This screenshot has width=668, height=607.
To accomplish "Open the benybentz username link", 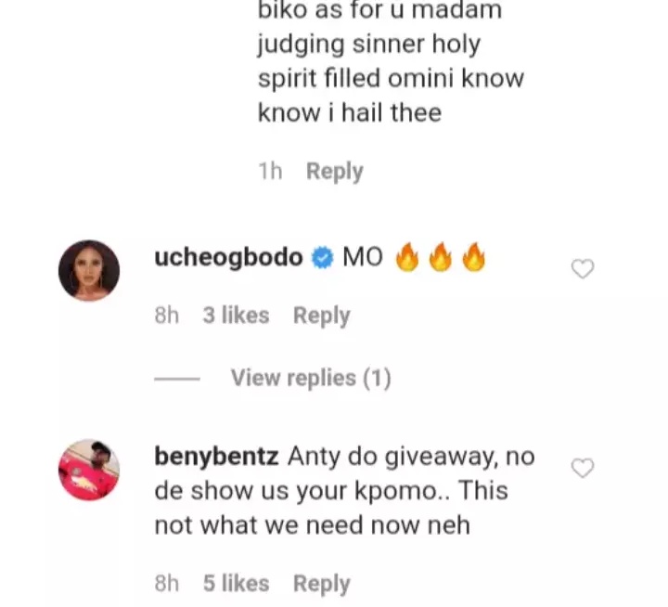I will tap(215, 457).
